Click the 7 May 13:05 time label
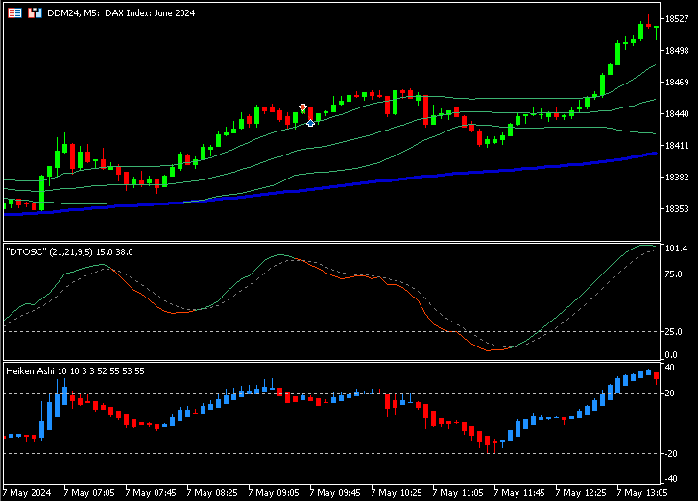Image resolution: width=698 pixels, height=501 pixels. click(642, 493)
